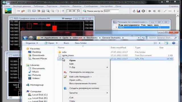Click the Код инструмента column header

tap(129, 25)
